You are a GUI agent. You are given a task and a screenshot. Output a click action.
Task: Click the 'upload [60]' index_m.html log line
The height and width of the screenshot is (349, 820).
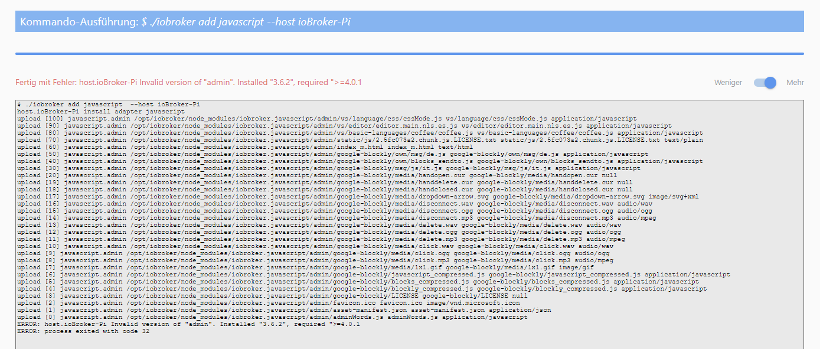coord(245,146)
